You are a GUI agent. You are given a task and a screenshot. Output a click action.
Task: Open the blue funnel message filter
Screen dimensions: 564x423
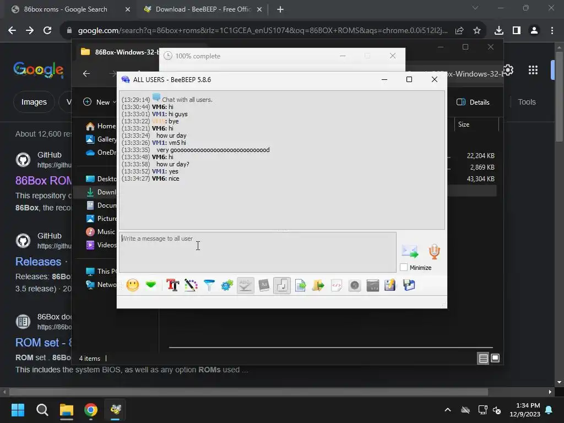pos(209,285)
